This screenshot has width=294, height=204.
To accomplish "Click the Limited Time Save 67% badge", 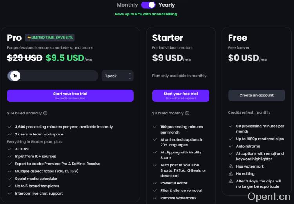I will click(50, 38).
